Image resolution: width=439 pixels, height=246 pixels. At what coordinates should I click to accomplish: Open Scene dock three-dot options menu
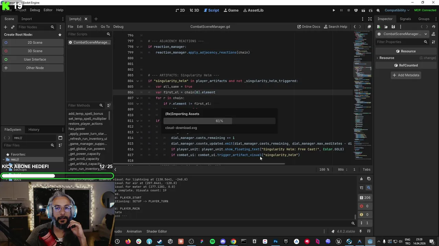[x=63, y=19]
